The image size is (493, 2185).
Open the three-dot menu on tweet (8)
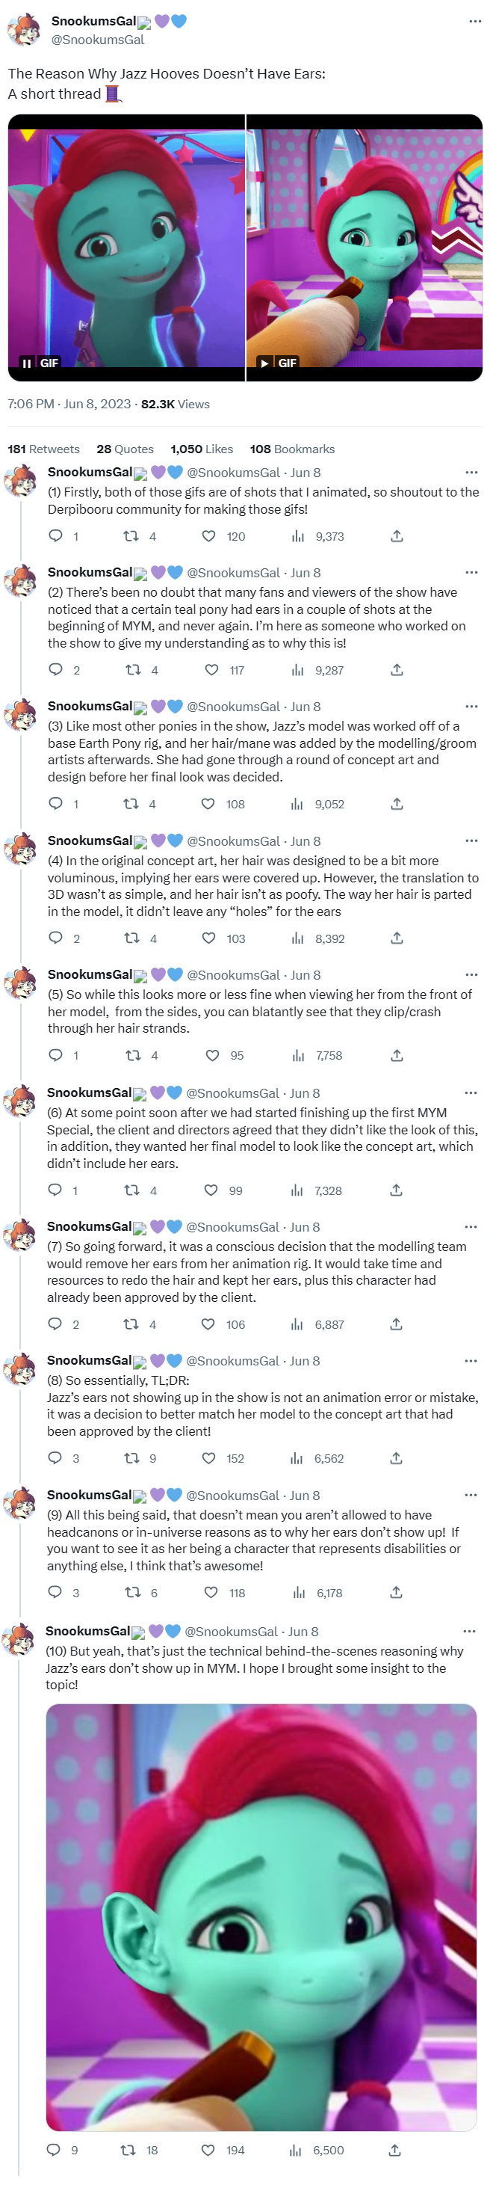click(470, 1360)
